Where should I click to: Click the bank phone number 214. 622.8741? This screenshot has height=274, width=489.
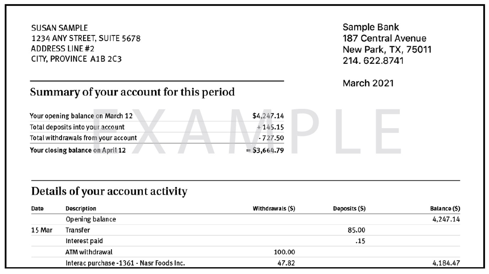click(373, 61)
